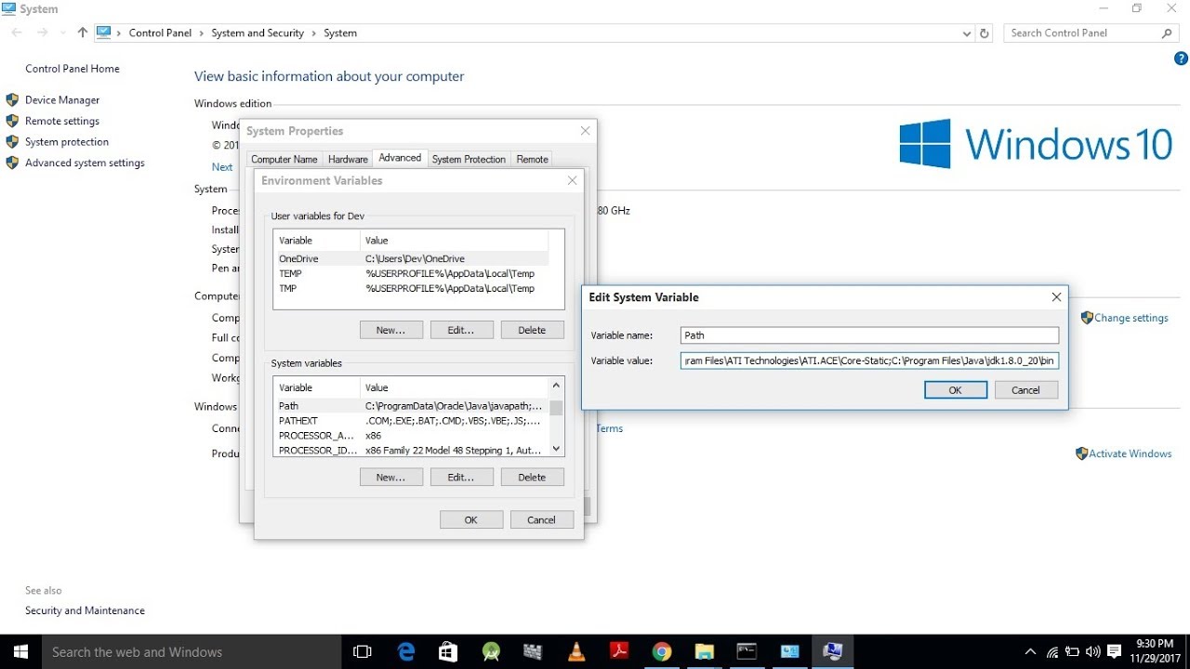Select the PROCESSOR_A... system variable row
The height and width of the screenshot is (669, 1190).
coord(412,436)
